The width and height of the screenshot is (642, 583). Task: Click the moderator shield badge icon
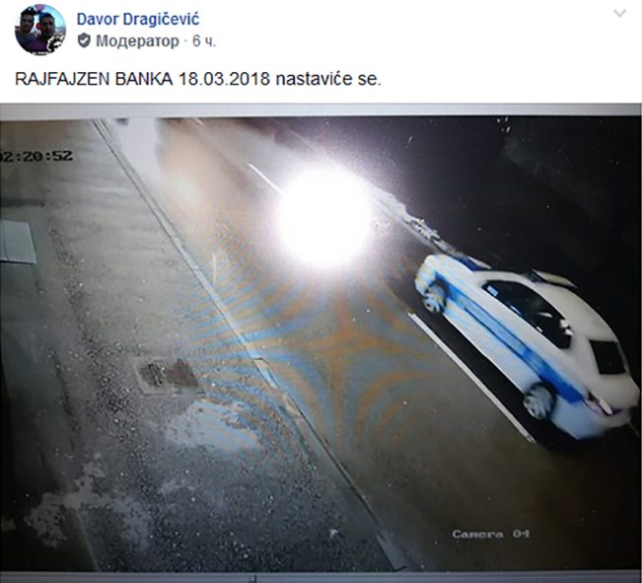pyautogui.click(x=84, y=41)
